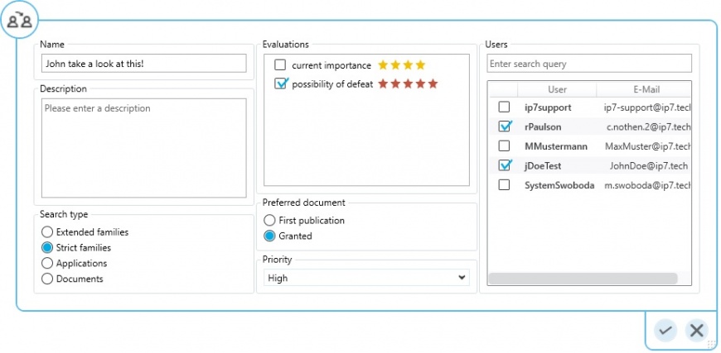This screenshot has width=721, height=353.
Task: Select the ip7support user name
Action: (548, 107)
